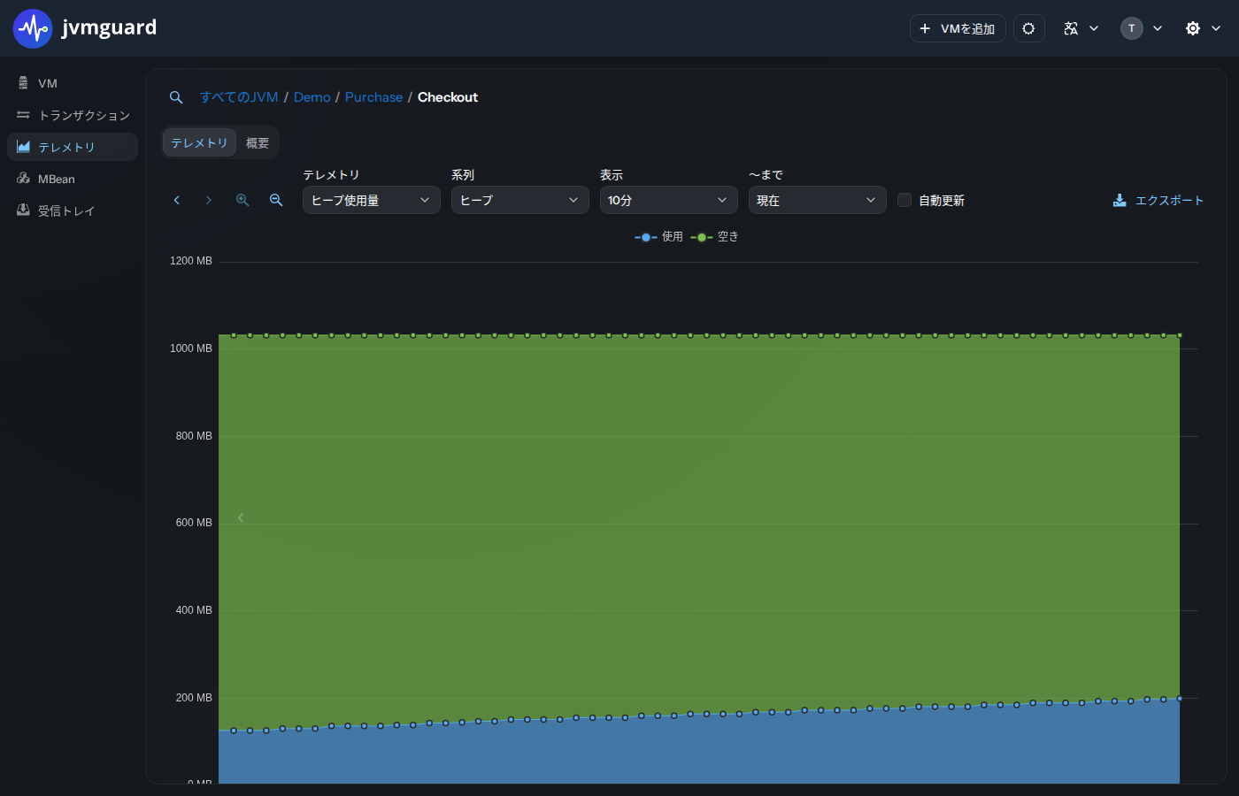The width and height of the screenshot is (1239, 796).
Task: Expand the user account chevron
Action: pyautogui.click(x=1158, y=28)
